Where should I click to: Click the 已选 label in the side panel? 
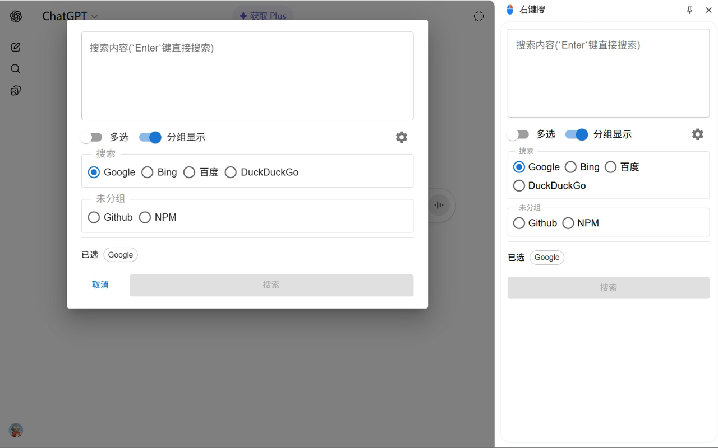(x=516, y=257)
